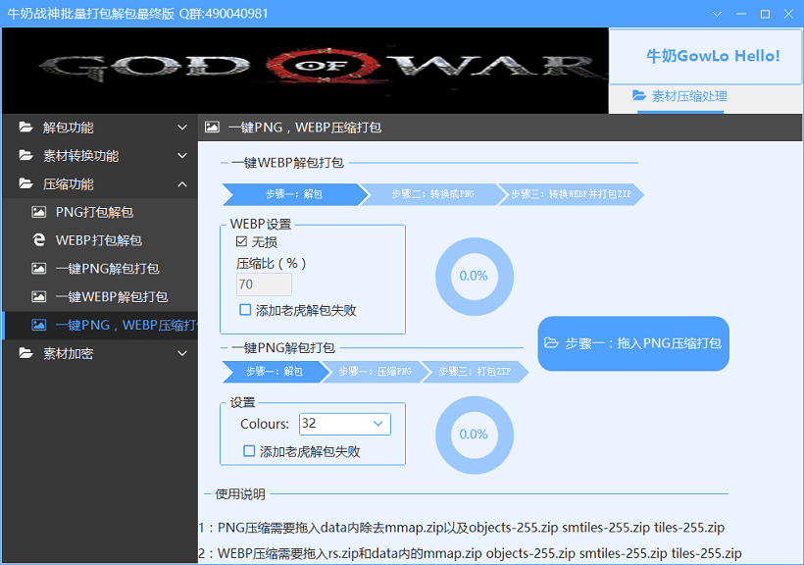Click image icon in the panel header bar
Screen dimensions: 804x565
point(212,127)
